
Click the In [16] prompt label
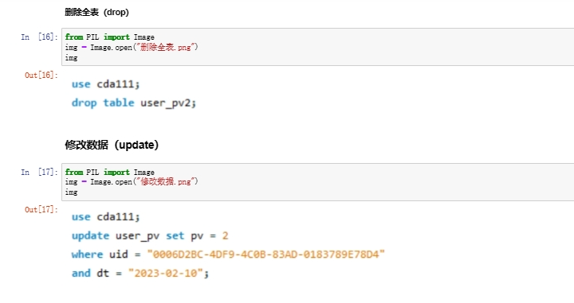click(39, 37)
